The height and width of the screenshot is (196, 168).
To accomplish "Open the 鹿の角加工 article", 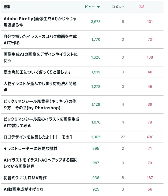I will 38,72.
